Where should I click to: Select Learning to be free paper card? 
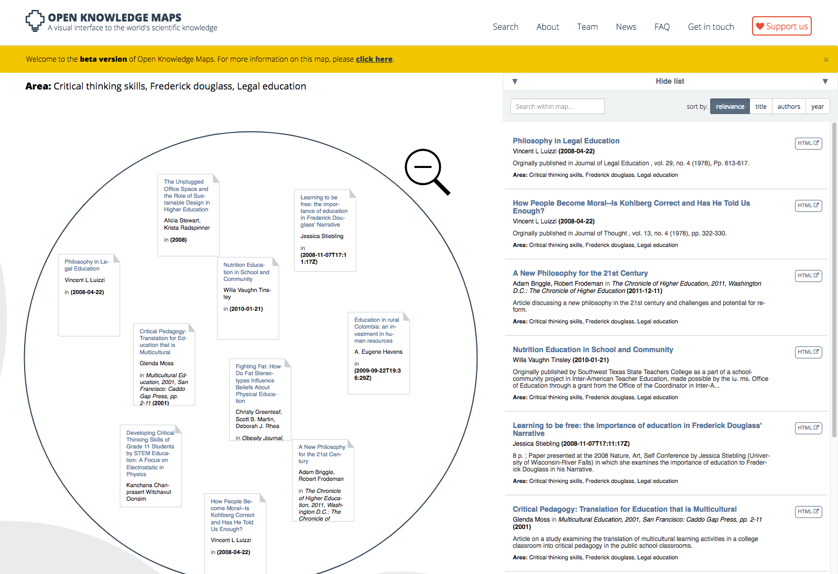(x=325, y=230)
